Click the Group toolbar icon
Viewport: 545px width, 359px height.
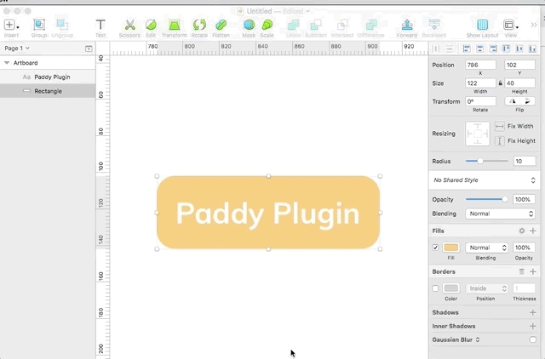click(x=39, y=25)
